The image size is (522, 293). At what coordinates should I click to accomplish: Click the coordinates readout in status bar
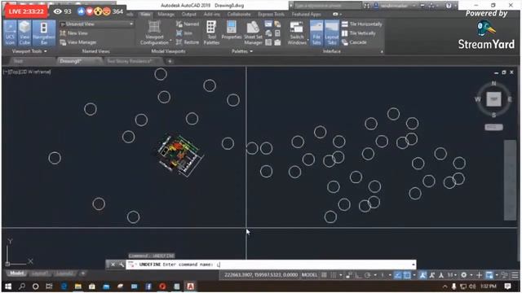point(261,275)
